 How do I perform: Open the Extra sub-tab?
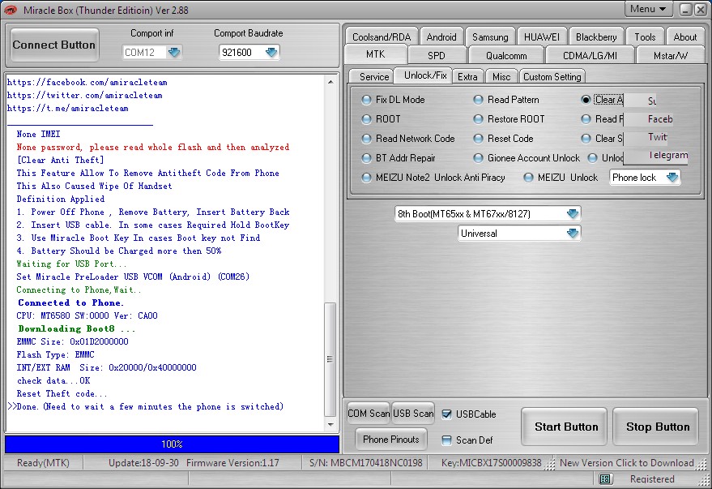(x=467, y=77)
